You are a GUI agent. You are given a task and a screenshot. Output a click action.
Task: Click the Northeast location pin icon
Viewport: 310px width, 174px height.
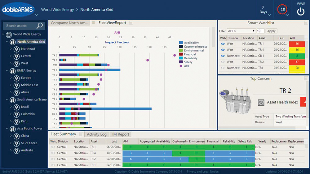point(16,49)
